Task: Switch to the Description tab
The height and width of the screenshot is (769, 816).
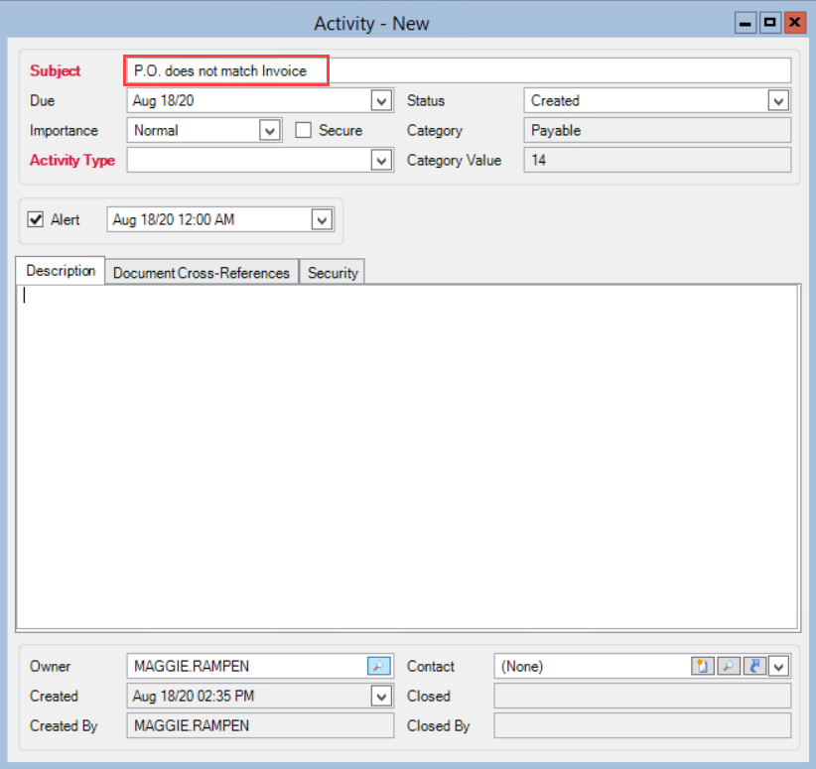Action: (61, 271)
